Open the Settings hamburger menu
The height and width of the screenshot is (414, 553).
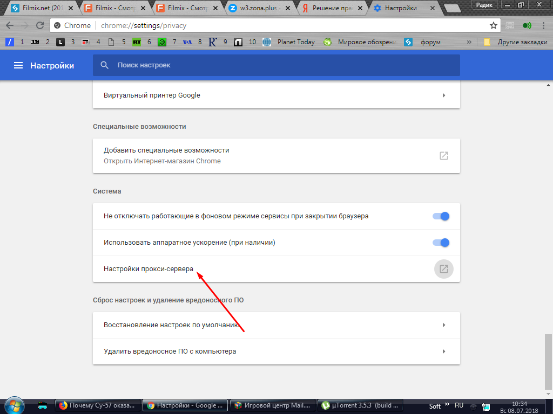click(18, 65)
